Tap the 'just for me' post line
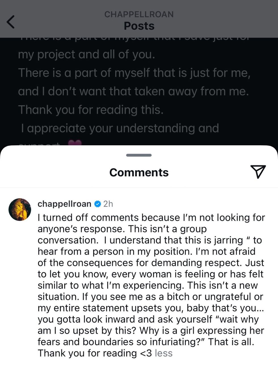This screenshot has width=278, height=369. tap(134, 73)
